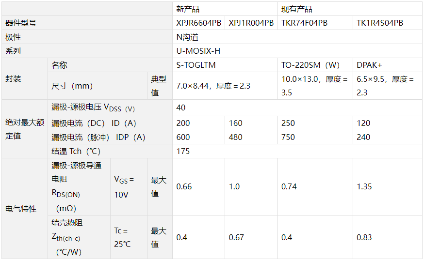The image size is (424, 261).
Task: Click the TKR74F04PB part number cell
Action: click(315, 23)
